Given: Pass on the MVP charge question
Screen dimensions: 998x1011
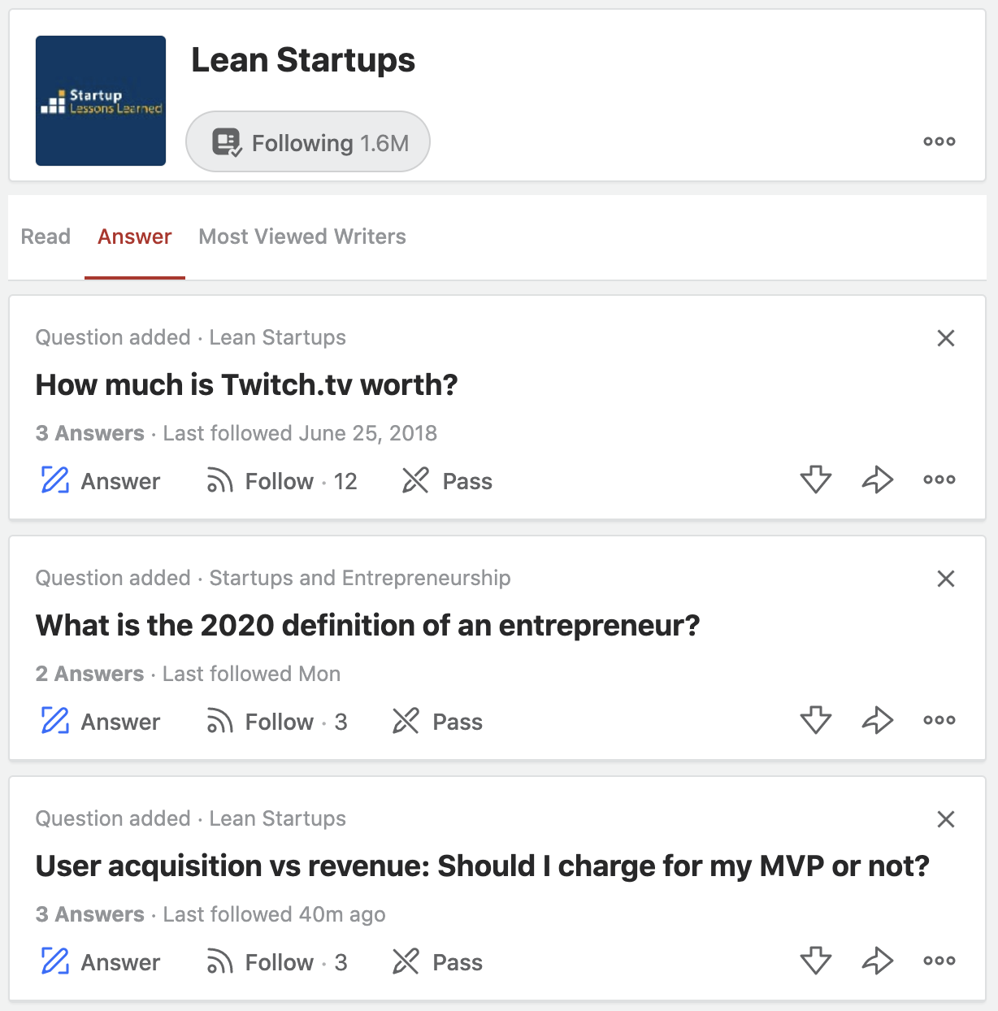Looking at the screenshot, I should pyautogui.click(x=437, y=961).
